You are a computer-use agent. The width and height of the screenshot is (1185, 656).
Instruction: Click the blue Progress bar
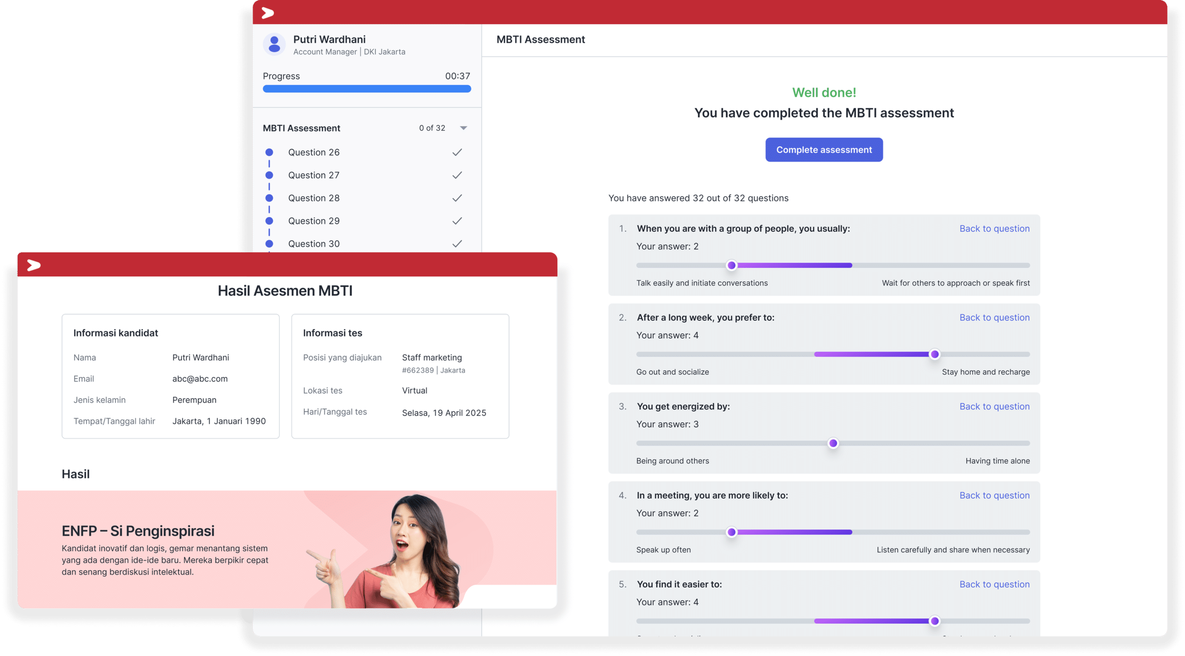point(367,89)
